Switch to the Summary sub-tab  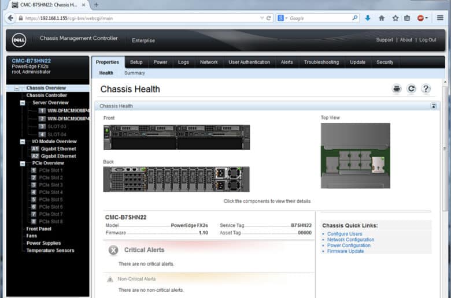pyautogui.click(x=135, y=73)
